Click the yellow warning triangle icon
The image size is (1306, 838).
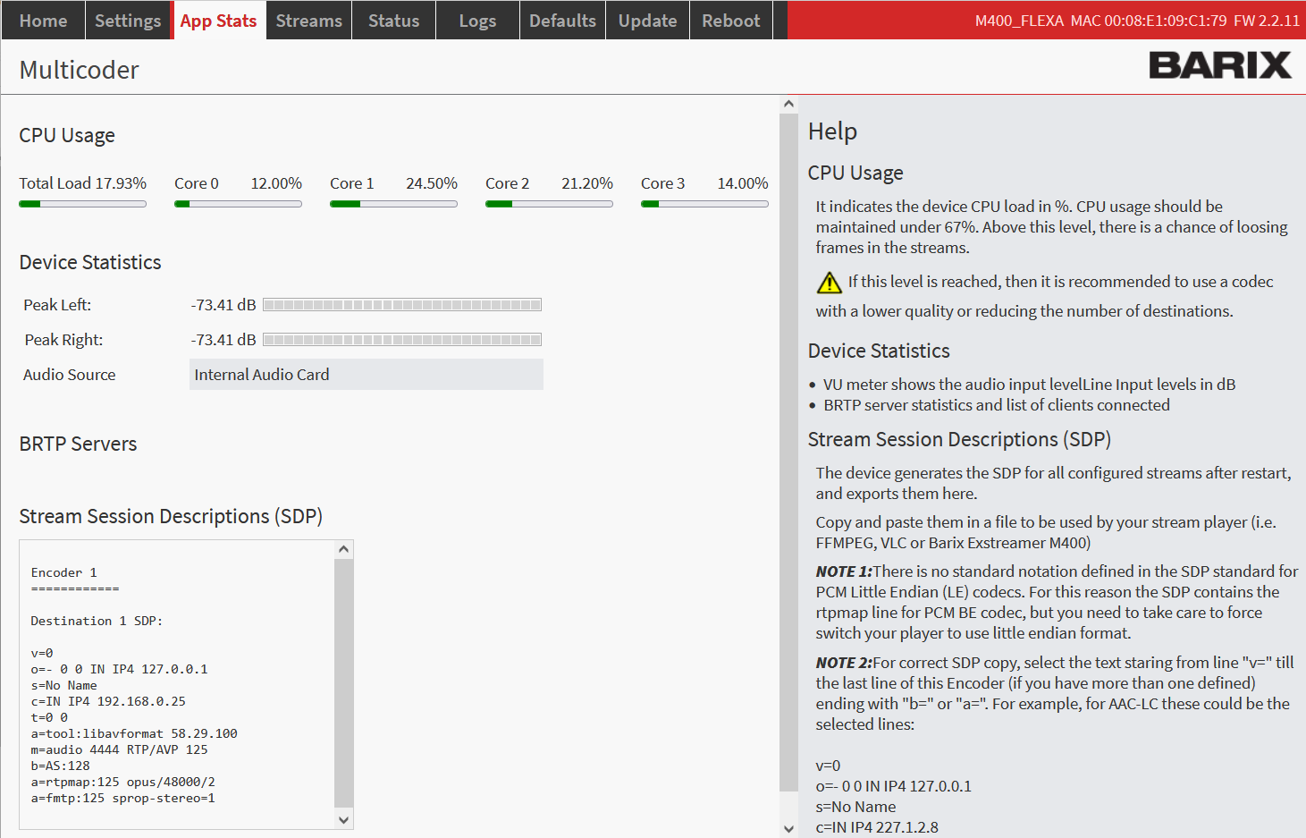point(829,283)
